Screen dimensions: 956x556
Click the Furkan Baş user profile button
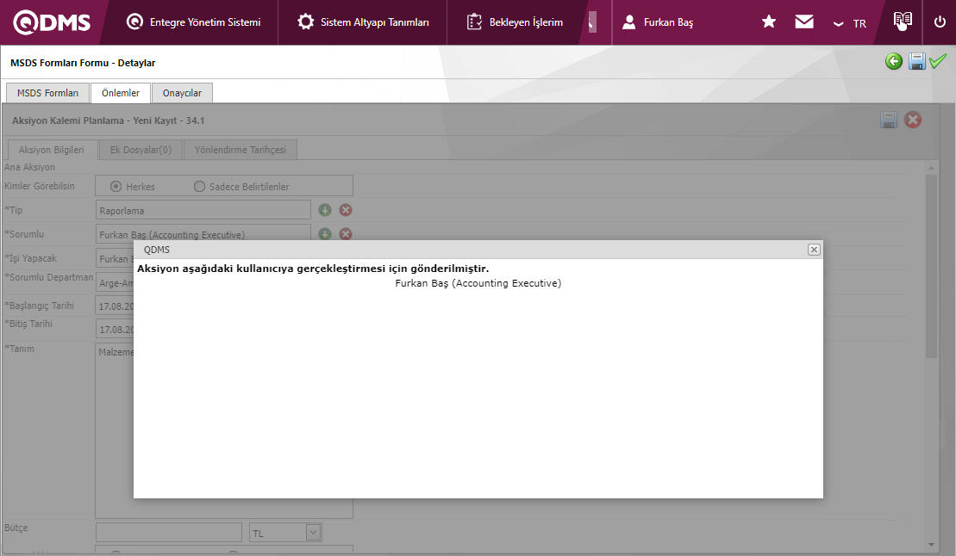pyautogui.click(x=659, y=22)
